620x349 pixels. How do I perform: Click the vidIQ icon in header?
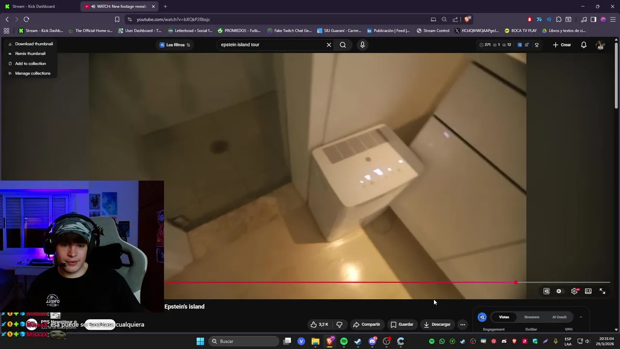click(520, 45)
